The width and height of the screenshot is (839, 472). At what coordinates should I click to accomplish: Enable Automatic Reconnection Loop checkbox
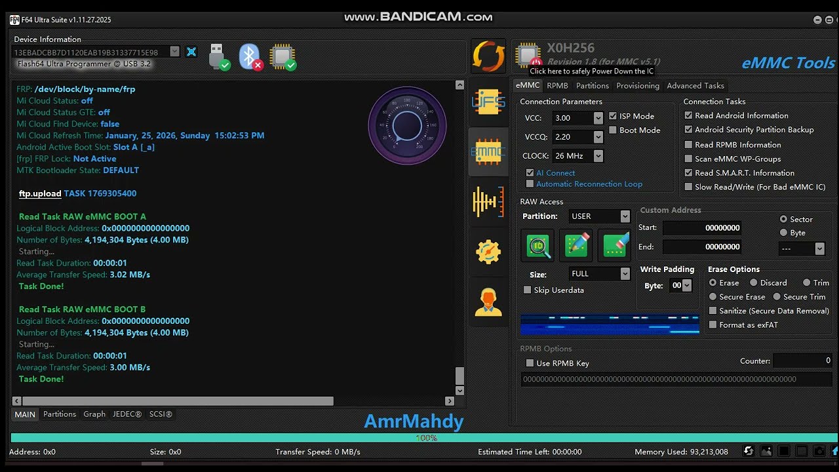(530, 184)
